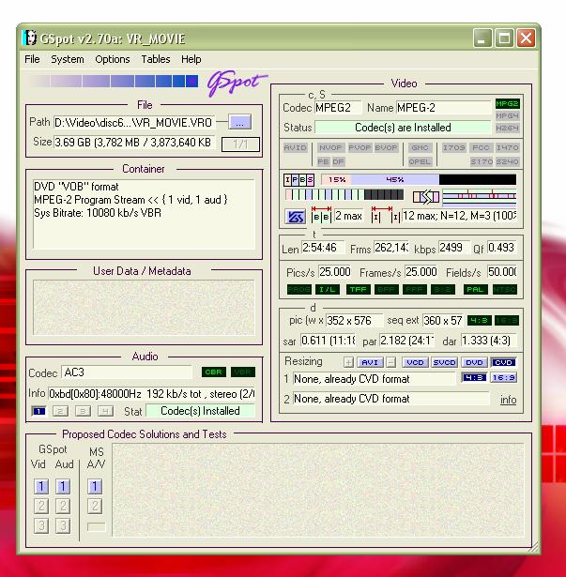Select the AVI resizing button
566x577 pixels.
click(x=370, y=362)
